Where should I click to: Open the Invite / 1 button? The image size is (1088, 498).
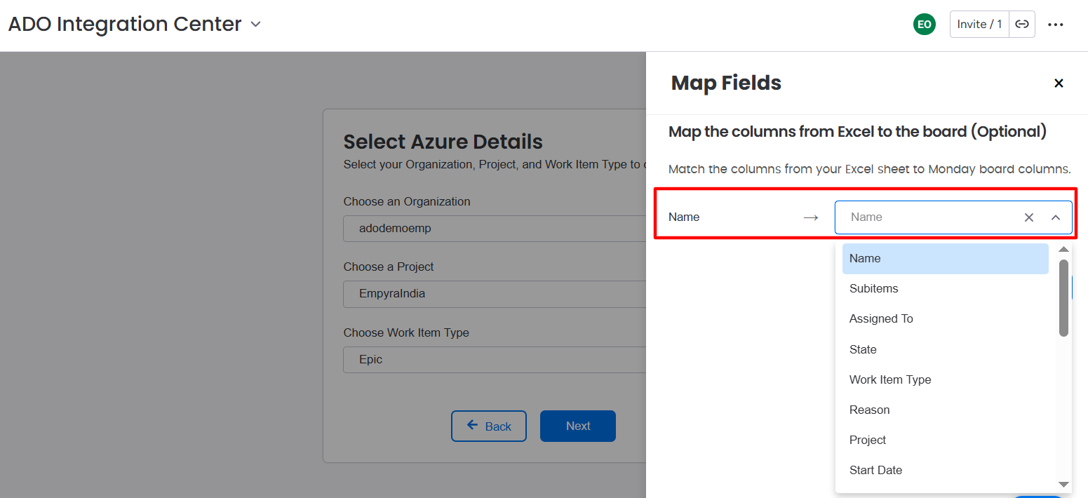pyautogui.click(x=979, y=25)
